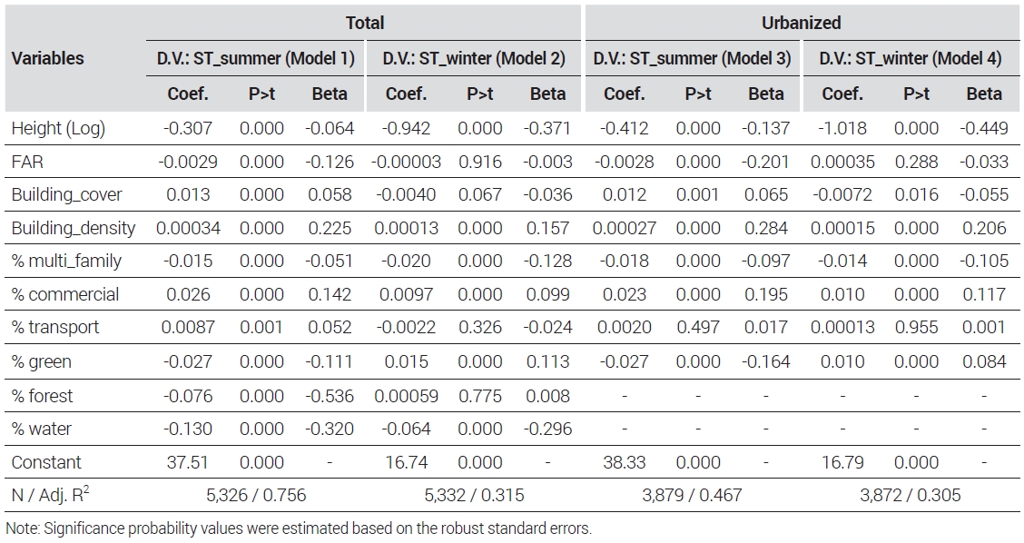Click the ST_winter (Model 4) header
1024x543 pixels.
(910, 59)
